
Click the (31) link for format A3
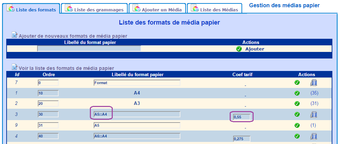(314, 103)
